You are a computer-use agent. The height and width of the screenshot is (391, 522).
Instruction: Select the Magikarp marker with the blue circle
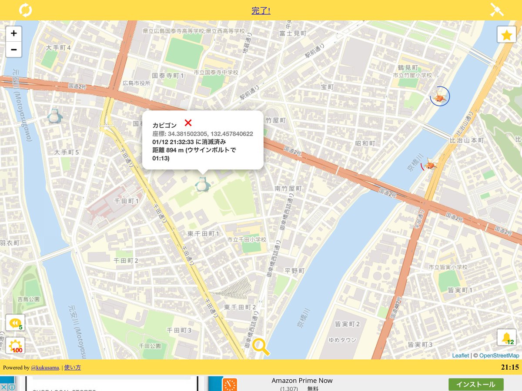440,96
